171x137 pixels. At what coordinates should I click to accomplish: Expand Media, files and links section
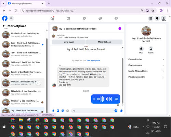coord(146,71)
